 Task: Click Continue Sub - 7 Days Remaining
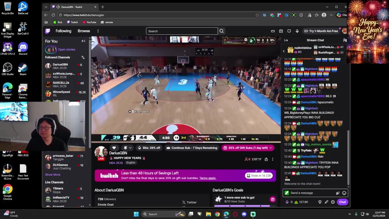click(192, 148)
